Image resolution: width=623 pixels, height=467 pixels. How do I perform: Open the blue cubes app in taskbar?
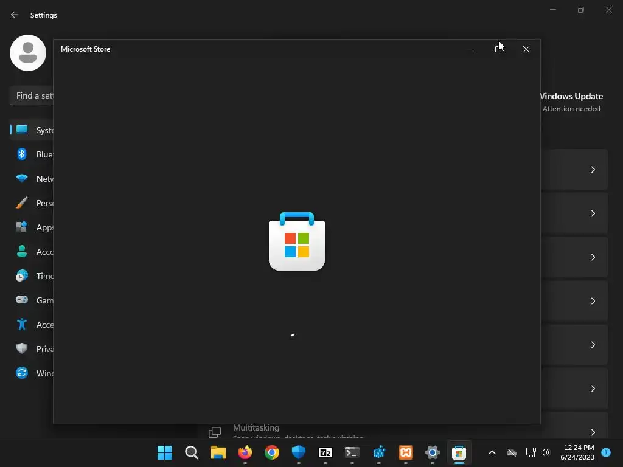379,452
